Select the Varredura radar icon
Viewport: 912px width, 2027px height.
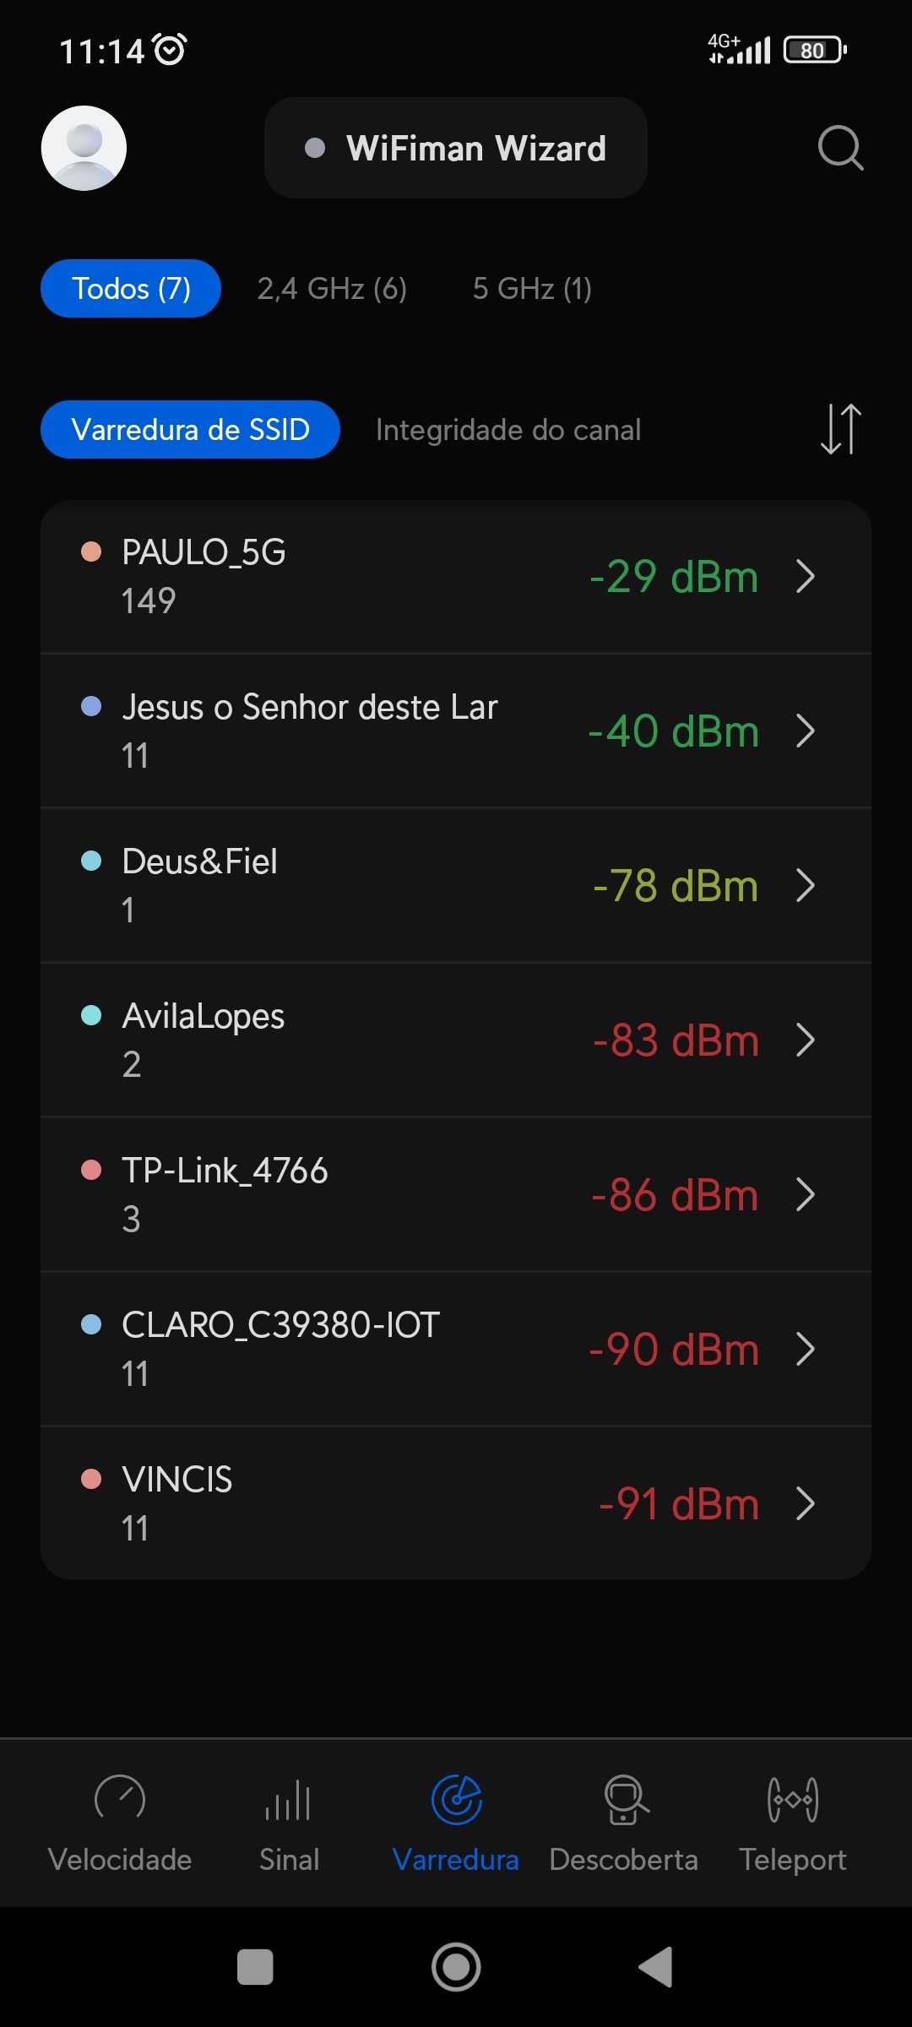tap(456, 1799)
